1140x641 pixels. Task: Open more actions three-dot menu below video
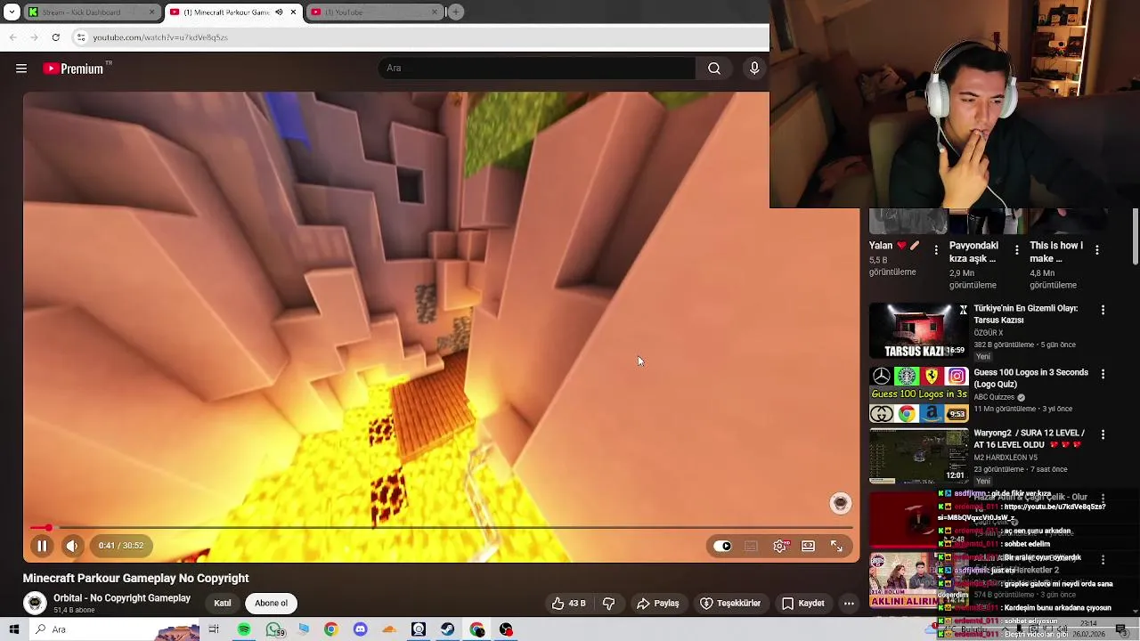849,603
